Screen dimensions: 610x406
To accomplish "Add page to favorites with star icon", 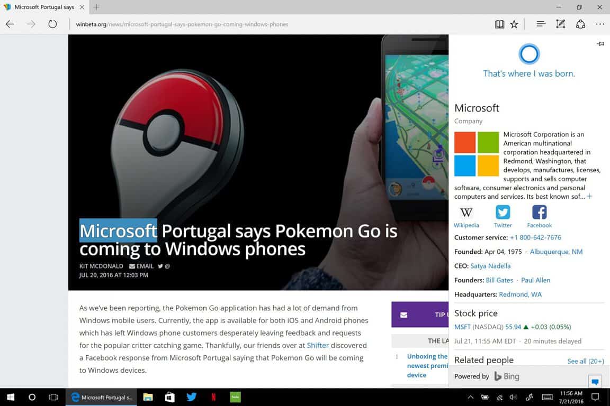I will (x=514, y=24).
